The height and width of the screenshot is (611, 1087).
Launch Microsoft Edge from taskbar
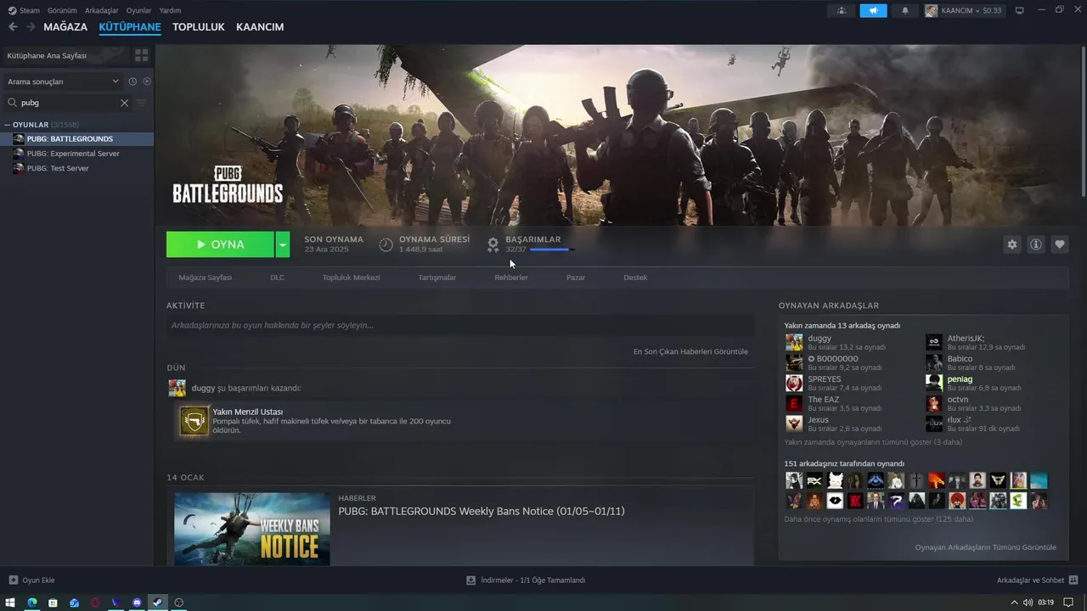(x=32, y=603)
